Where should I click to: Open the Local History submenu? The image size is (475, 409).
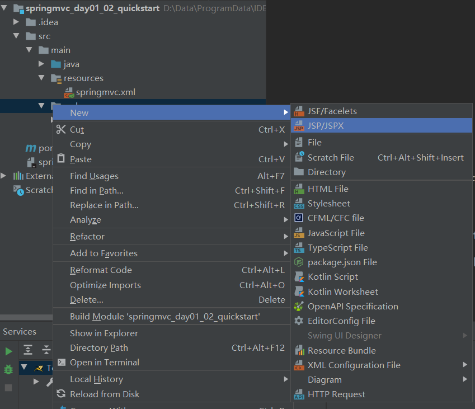(x=172, y=379)
